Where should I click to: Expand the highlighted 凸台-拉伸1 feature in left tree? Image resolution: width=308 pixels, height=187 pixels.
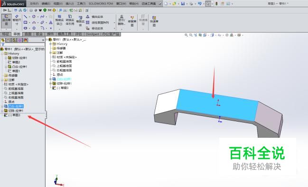click(2, 106)
